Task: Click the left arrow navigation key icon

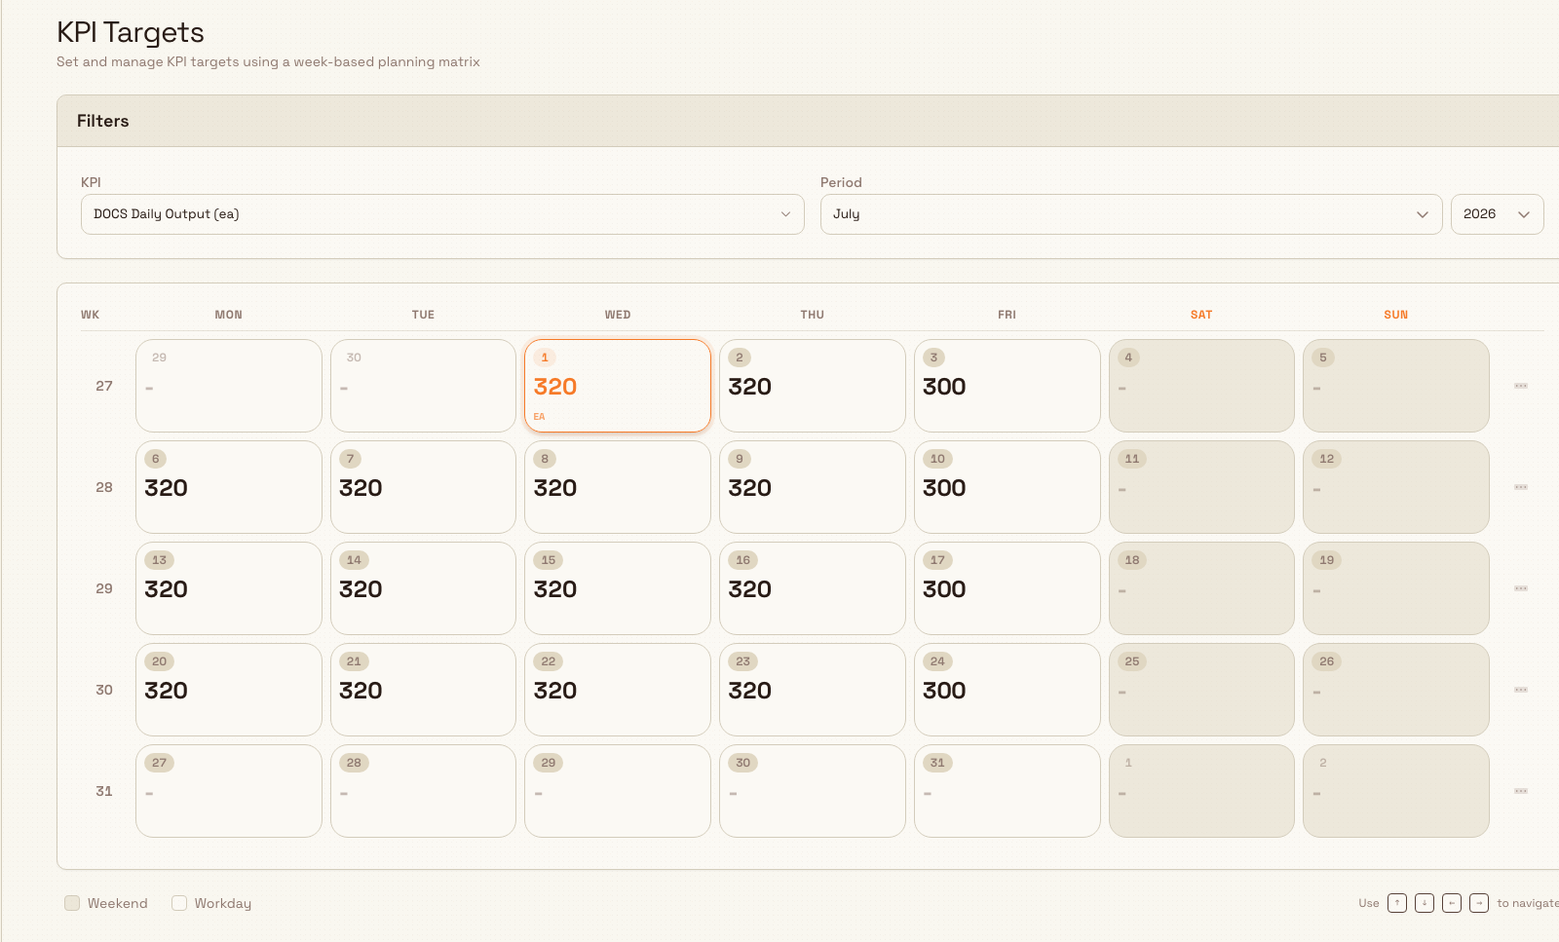Action: (x=1452, y=903)
